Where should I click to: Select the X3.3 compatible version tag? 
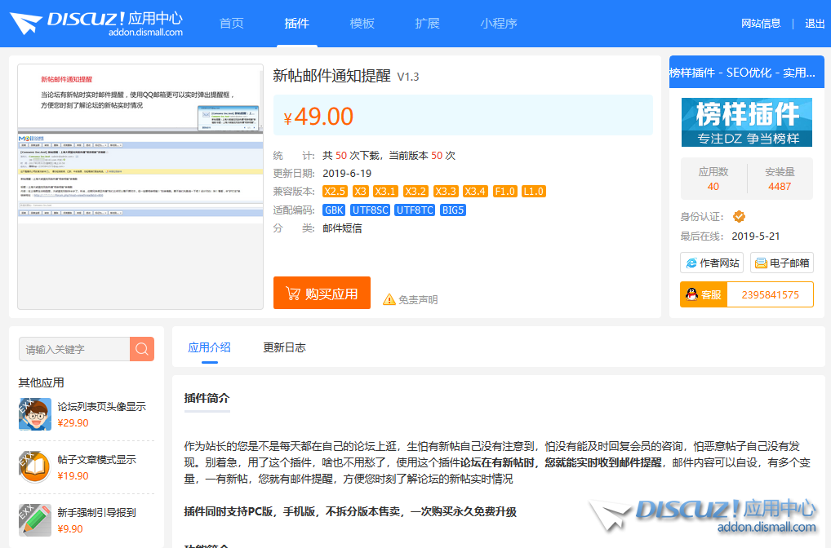(445, 191)
